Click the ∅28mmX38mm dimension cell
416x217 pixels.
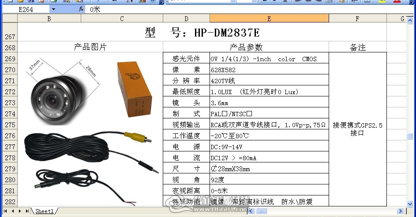coord(269,168)
